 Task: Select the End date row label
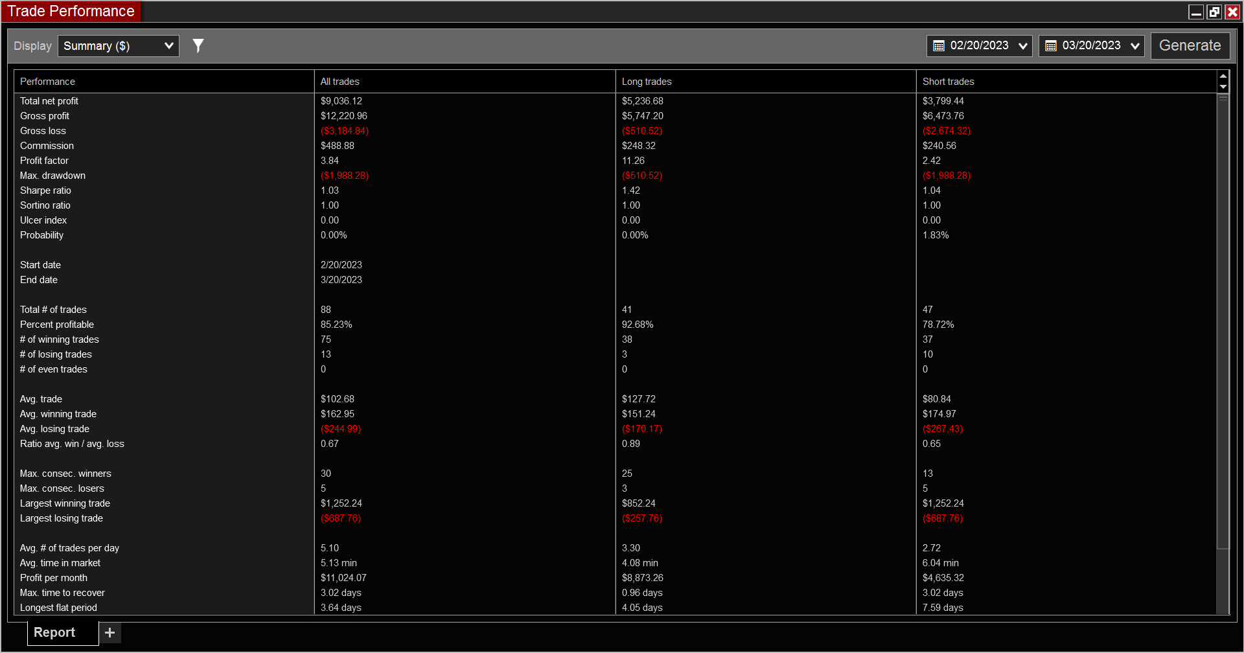(x=39, y=280)
